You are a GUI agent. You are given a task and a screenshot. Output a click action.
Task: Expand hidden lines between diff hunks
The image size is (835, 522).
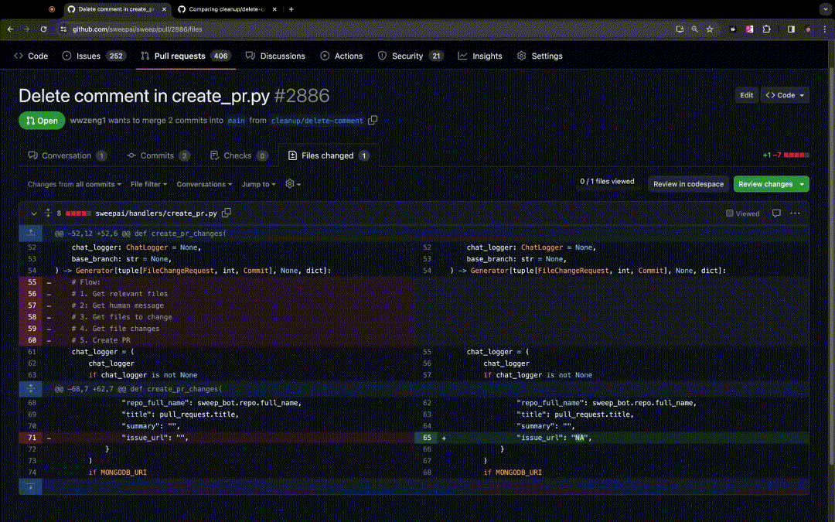(x=30, y=388)
